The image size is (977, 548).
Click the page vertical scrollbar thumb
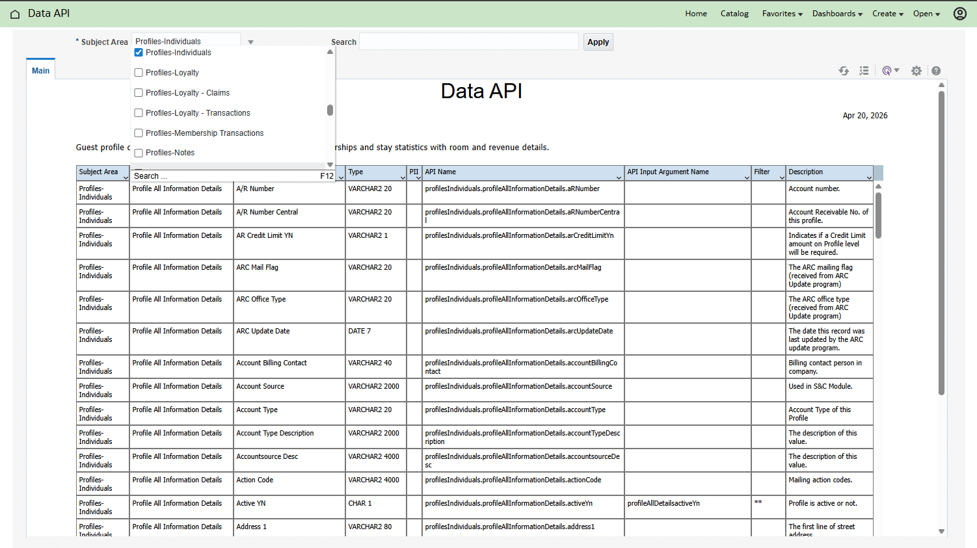click(x=941, y=242)
